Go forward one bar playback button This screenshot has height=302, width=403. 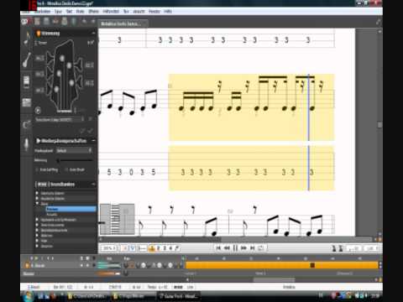[x=243, y=248]
